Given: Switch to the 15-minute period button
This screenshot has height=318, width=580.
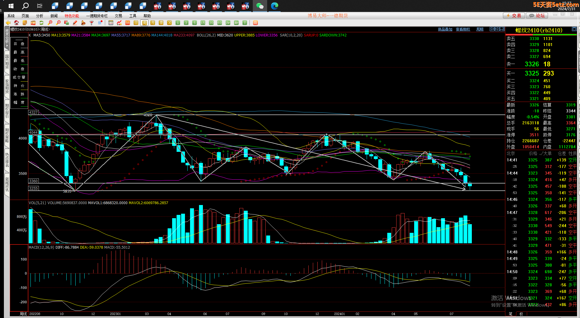Looking at the screenshot, I should pyautogui.click(x=203, y=23).
